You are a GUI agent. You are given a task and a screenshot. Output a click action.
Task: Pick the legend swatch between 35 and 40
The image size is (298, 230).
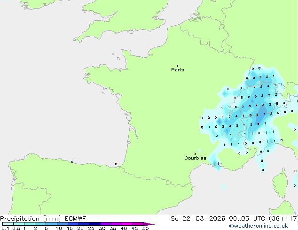pos(117,224)
